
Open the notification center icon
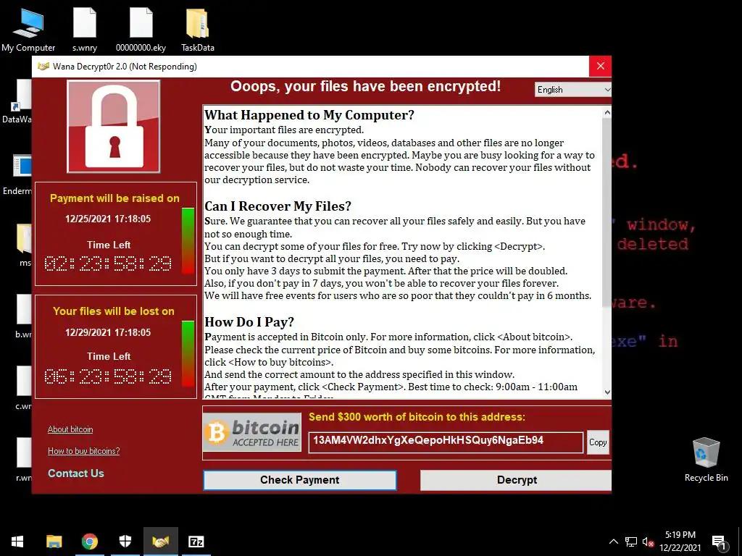(x=719, y=542)
